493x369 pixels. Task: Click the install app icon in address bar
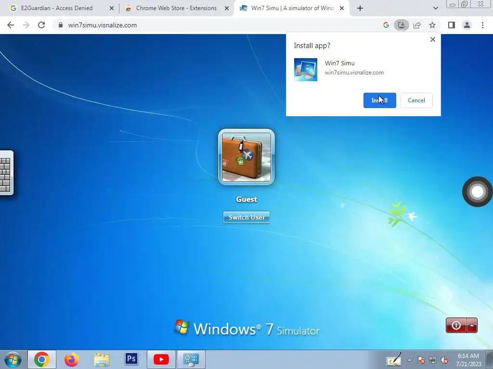click(402, 25)
